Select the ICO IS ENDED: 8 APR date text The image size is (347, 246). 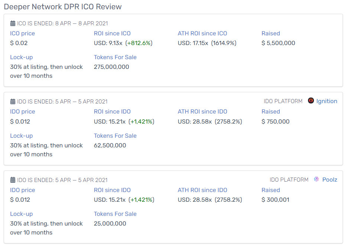coord(63,23)
